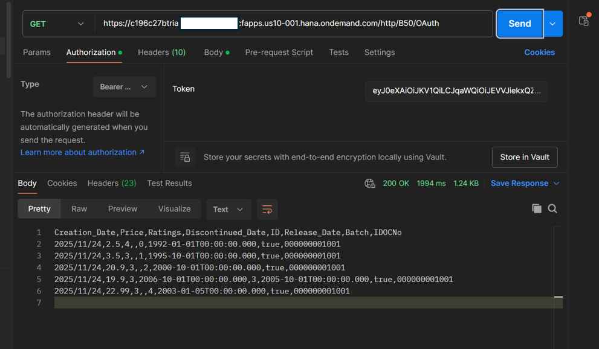The width and height of the screenshot is (599, 349).
Task: Select the response Body tab
Action: pos(27,183)
